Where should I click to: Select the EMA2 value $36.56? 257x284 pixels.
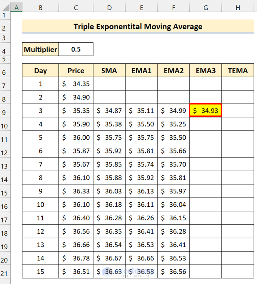174,272
